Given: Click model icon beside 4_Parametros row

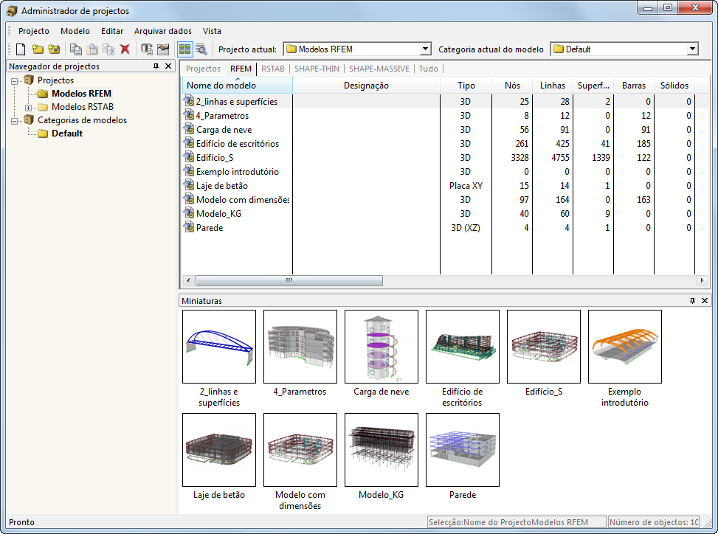Looking at the screenshot, I should (189, 115).
